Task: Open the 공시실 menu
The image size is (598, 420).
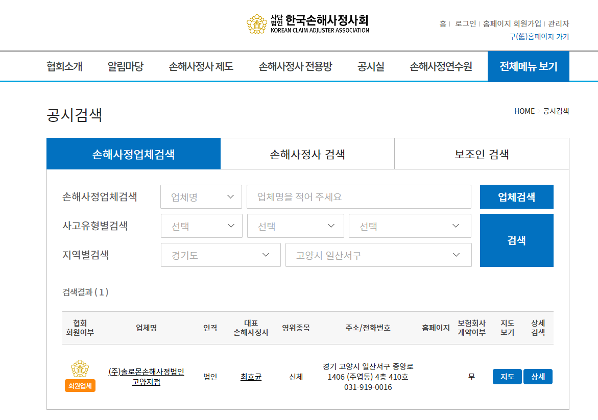Action: 371,66
